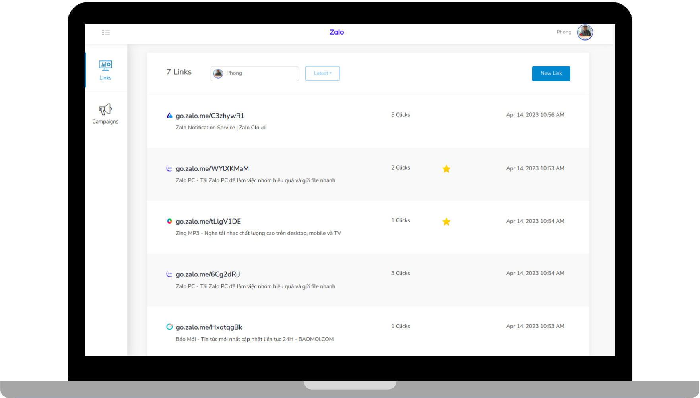Image resolution: width=700 pixels, height=398 pixels.
Task: Expand the Latest sort dropdown
Action: (x=322, y=73)
